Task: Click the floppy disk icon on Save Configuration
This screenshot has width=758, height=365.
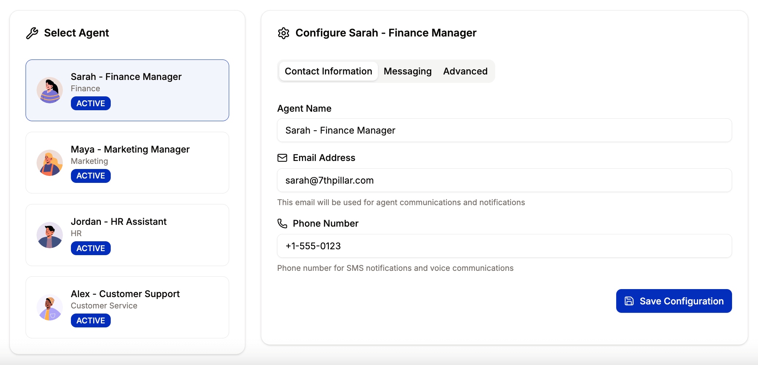Action: pos(628,301)
